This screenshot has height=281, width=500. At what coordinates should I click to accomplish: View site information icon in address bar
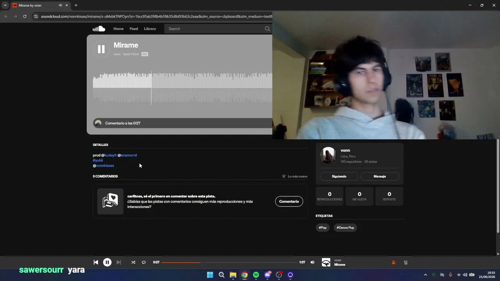(36, 16)
